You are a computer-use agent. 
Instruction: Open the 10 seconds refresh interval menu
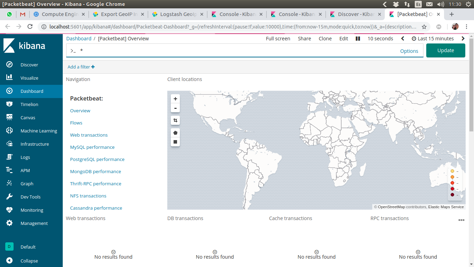(380, 39)
